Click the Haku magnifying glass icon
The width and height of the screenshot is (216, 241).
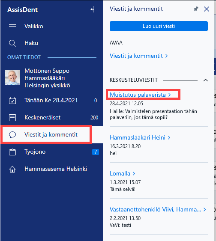[12, 43]
